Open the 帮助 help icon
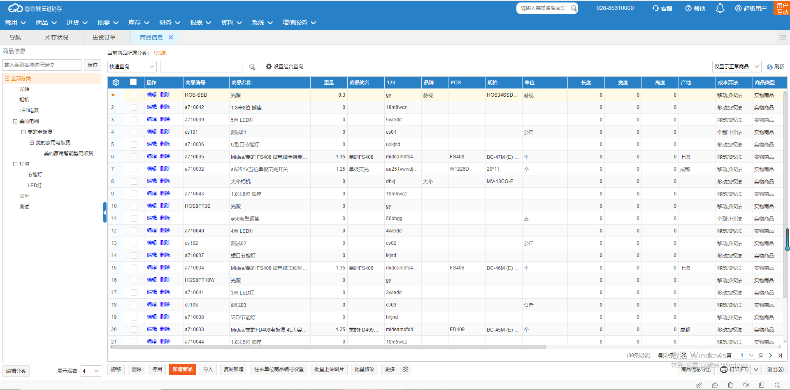 click(x=688, y=8)
